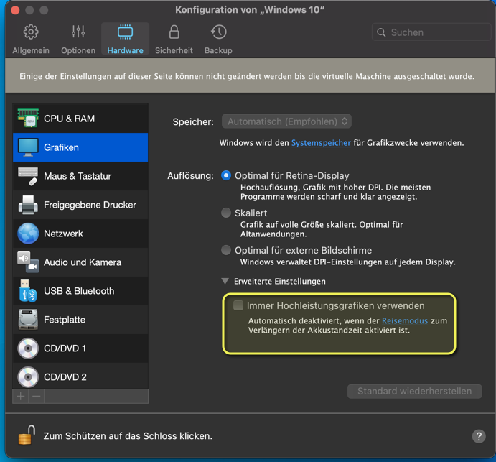Click the Erweiterte Einstellungen label
Screen dimensions: 496x462
(280, 281)
